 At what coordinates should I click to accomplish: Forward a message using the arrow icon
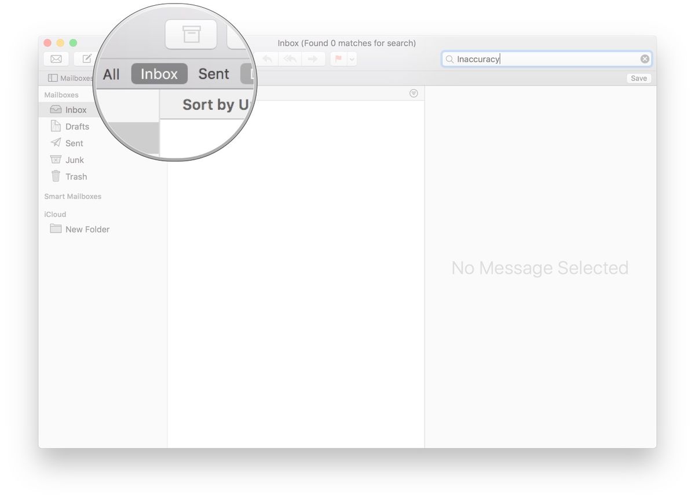pyautogui.click(x=313, y=58)
